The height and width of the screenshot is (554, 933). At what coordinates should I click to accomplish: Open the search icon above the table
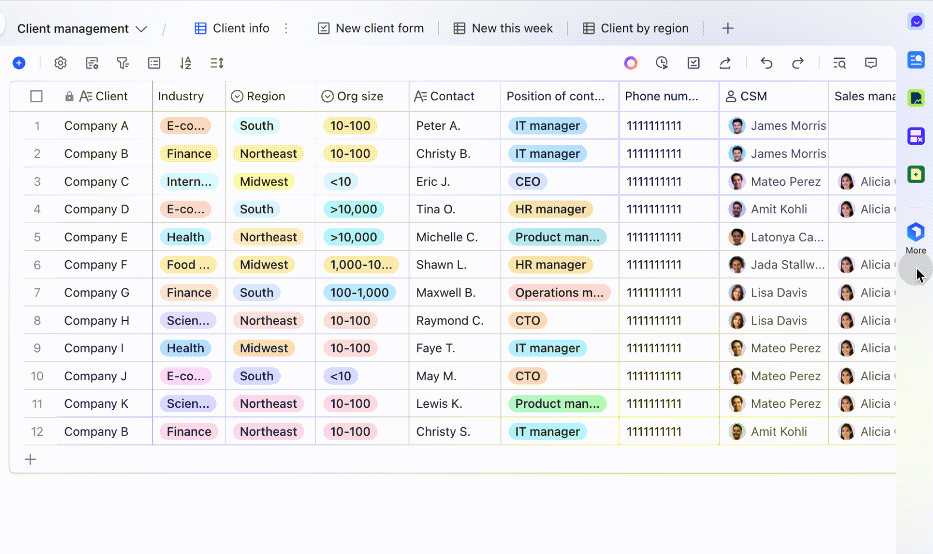[x=840, y=63]
